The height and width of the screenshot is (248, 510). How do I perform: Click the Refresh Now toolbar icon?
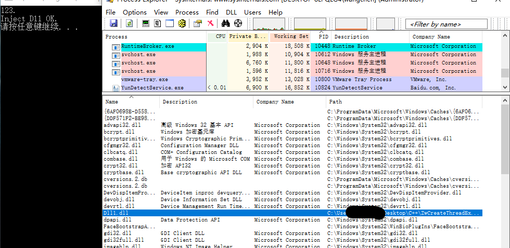point(129,23)
